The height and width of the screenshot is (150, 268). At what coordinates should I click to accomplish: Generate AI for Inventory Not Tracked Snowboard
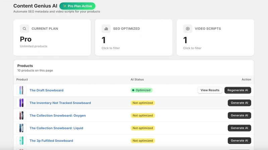click(240, 103)
